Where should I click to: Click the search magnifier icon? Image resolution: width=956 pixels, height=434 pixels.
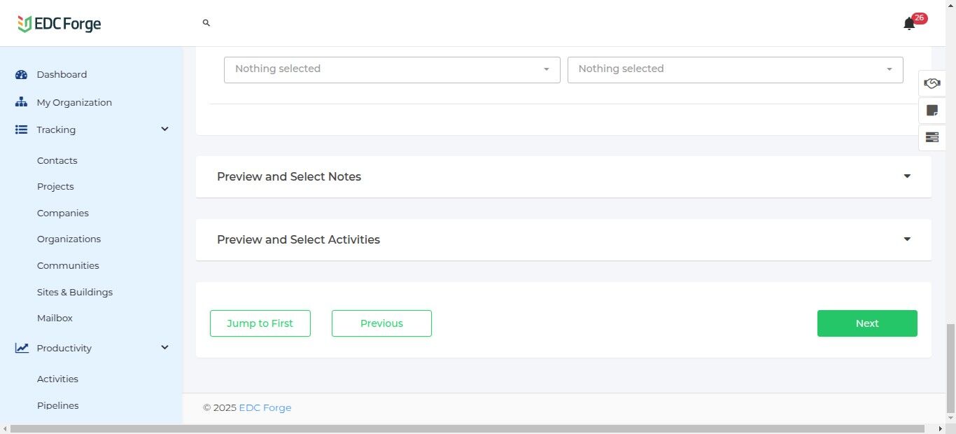pos(206,23)
